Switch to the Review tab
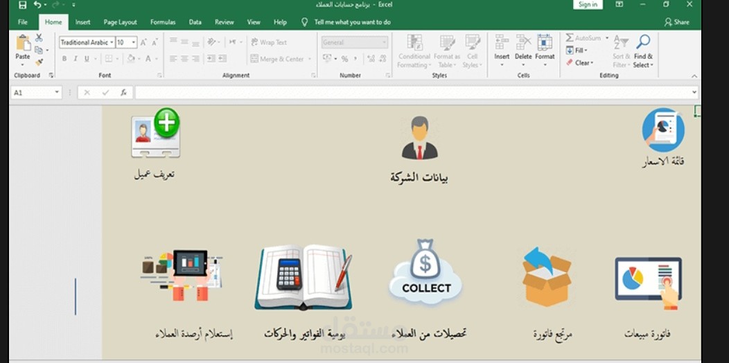 224,22
